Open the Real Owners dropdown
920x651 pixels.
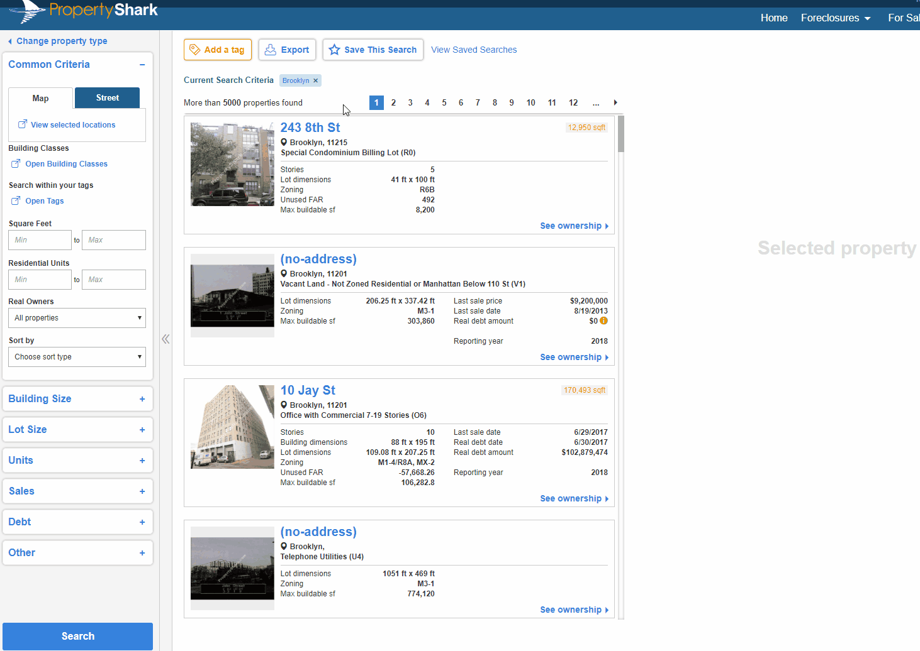pos(77,318)
